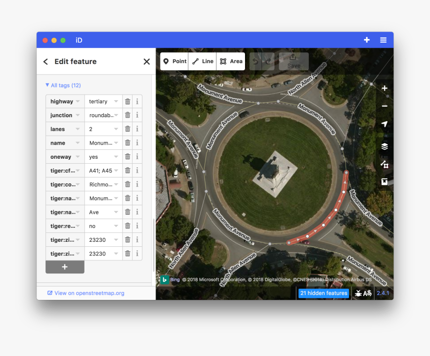
Task: Open the map data panel
Action: (x=384, y=164)
